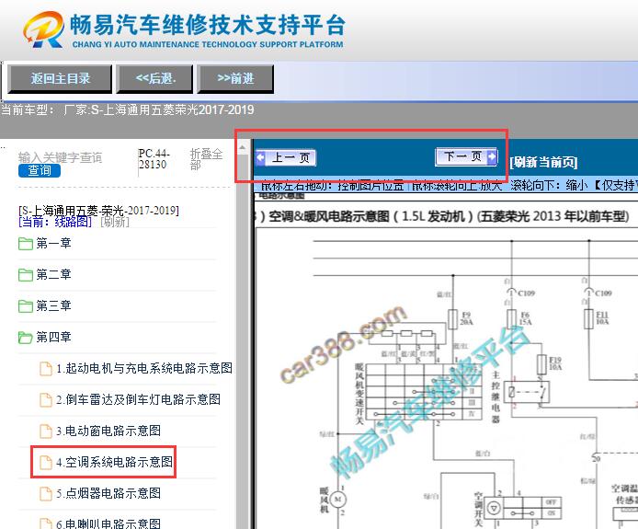
Task: Click the 当前车型 厂家 vehicle model text
Action: (128, 110)
